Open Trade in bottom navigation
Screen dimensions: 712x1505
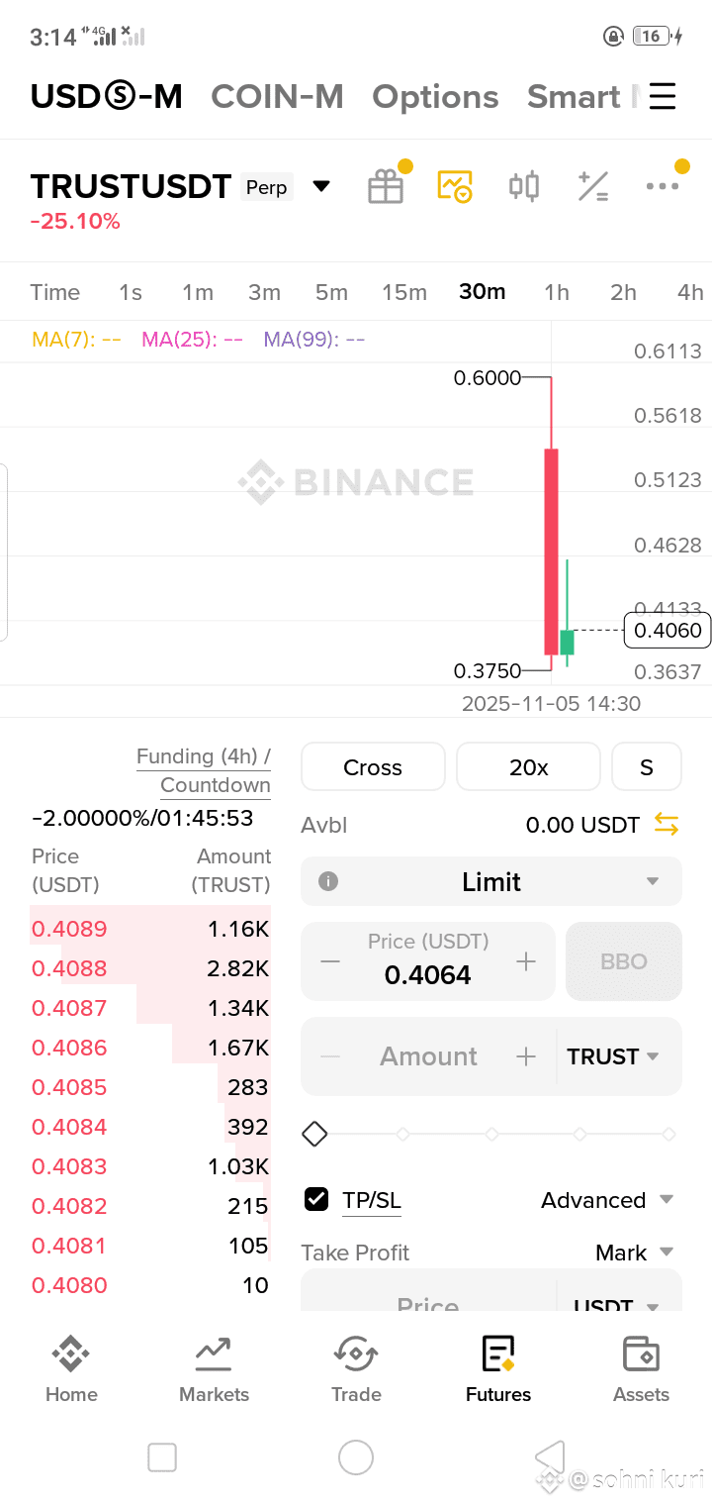(356, 1369)
